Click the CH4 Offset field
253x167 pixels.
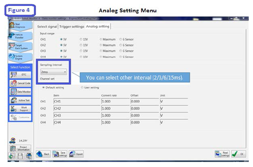[145, 122]
